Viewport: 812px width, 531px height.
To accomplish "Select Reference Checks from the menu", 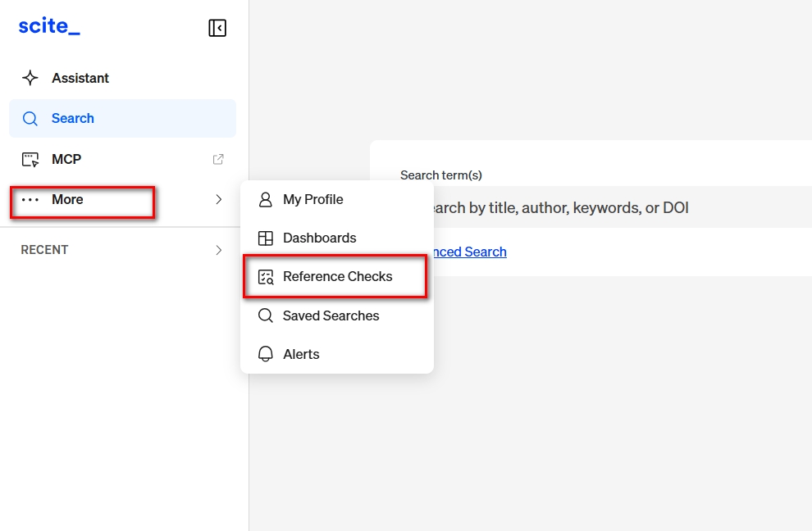I will coord(337,277).
